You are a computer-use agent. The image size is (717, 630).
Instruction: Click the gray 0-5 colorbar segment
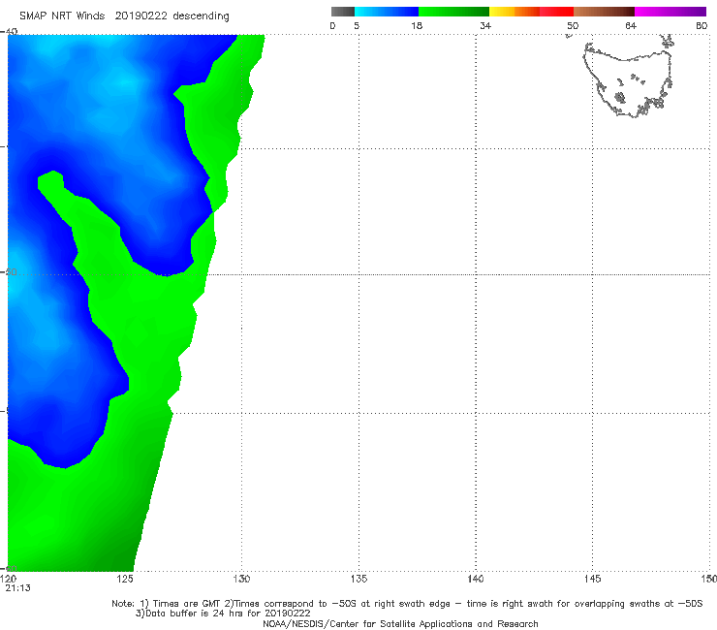click(x=343, y=12)
